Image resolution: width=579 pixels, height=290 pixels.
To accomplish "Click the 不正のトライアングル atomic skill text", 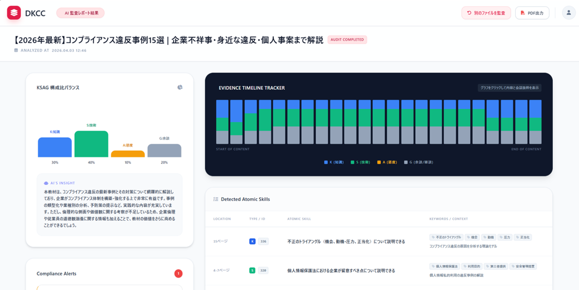I will (346, 242).
